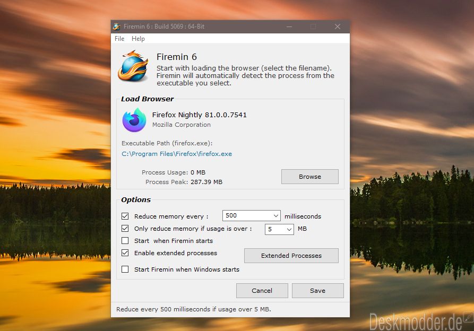The image size is (474, 331).
Task: Disable Enable extended processes checkbox
Action: [x=125, y=253]
